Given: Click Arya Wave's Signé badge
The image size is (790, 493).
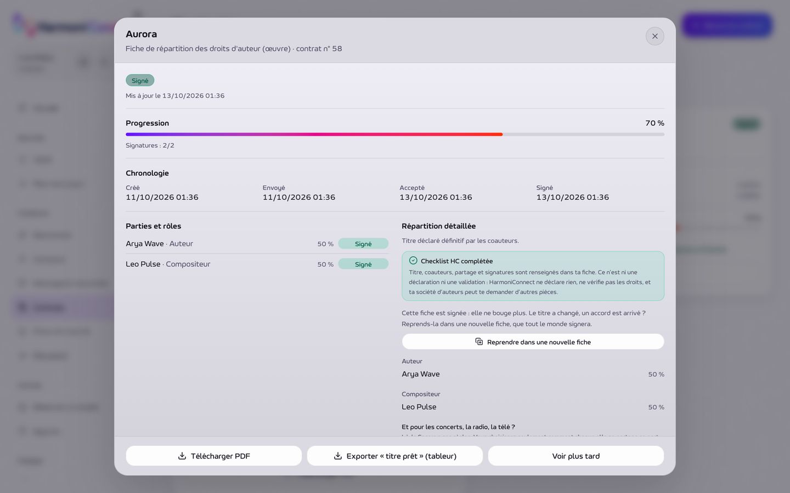Looking at the screenshot, I should click(363, 244).
